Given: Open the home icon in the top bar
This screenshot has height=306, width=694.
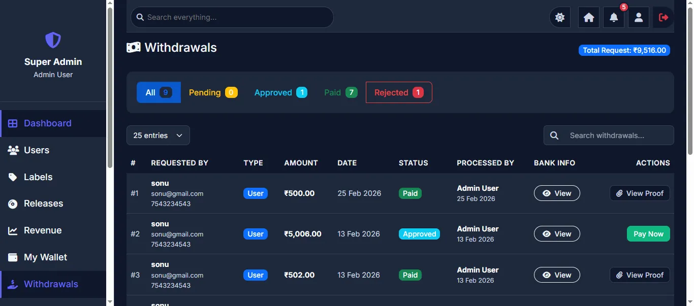Looking at the screenshot, I should tap(589, 17).
